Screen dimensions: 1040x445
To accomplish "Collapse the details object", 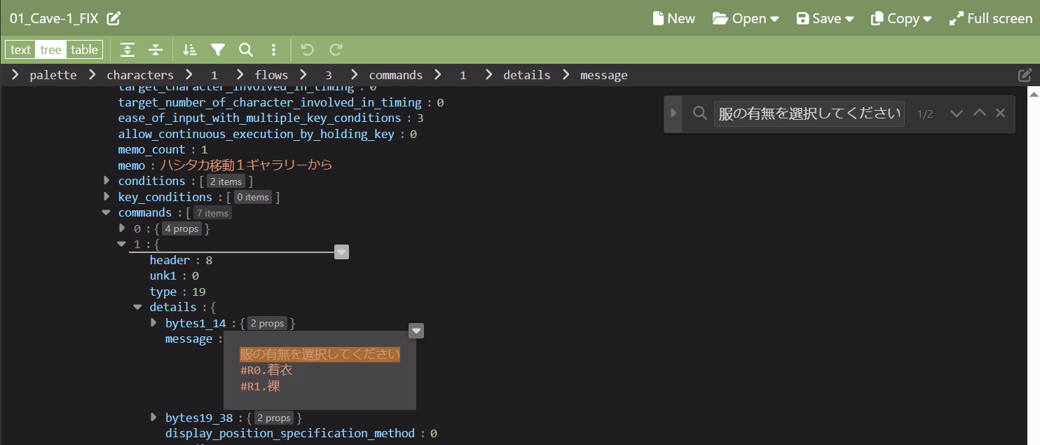I will coord(138,307).
